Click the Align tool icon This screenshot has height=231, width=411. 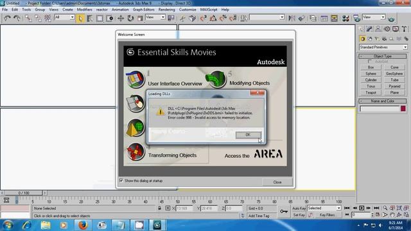tap(301, 18)
